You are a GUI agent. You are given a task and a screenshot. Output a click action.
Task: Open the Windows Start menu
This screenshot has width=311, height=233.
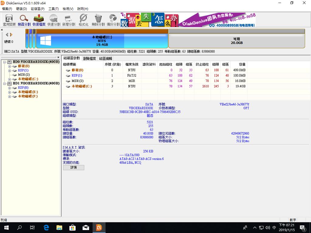(6, 228)
